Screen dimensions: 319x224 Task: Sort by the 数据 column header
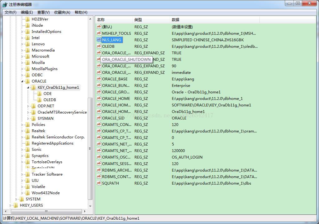[x=215, y=20]
